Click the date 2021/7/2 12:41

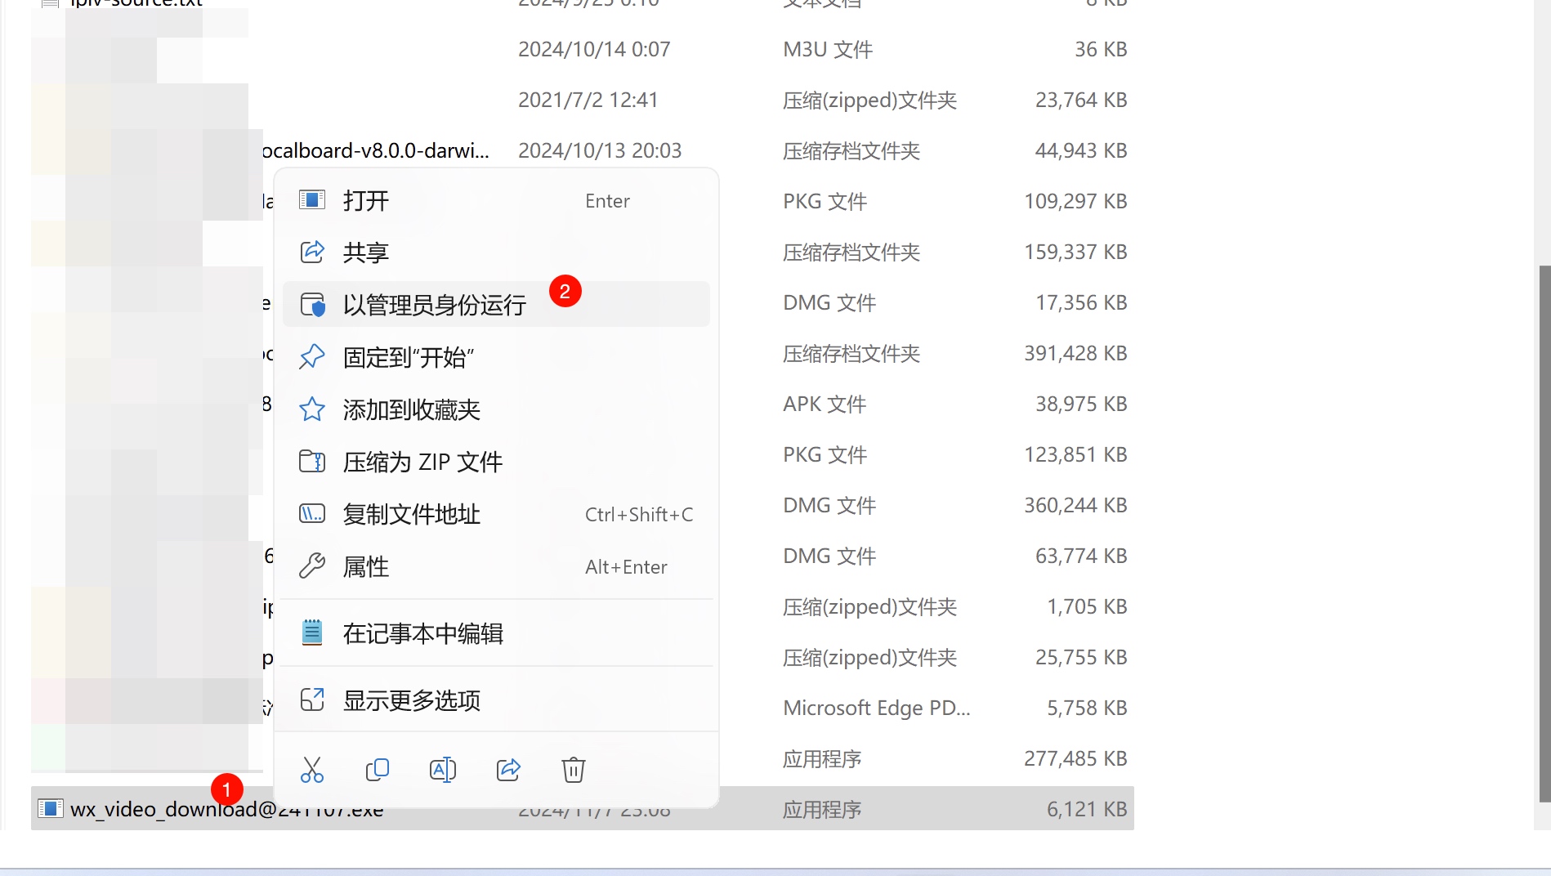coord(588,101)
